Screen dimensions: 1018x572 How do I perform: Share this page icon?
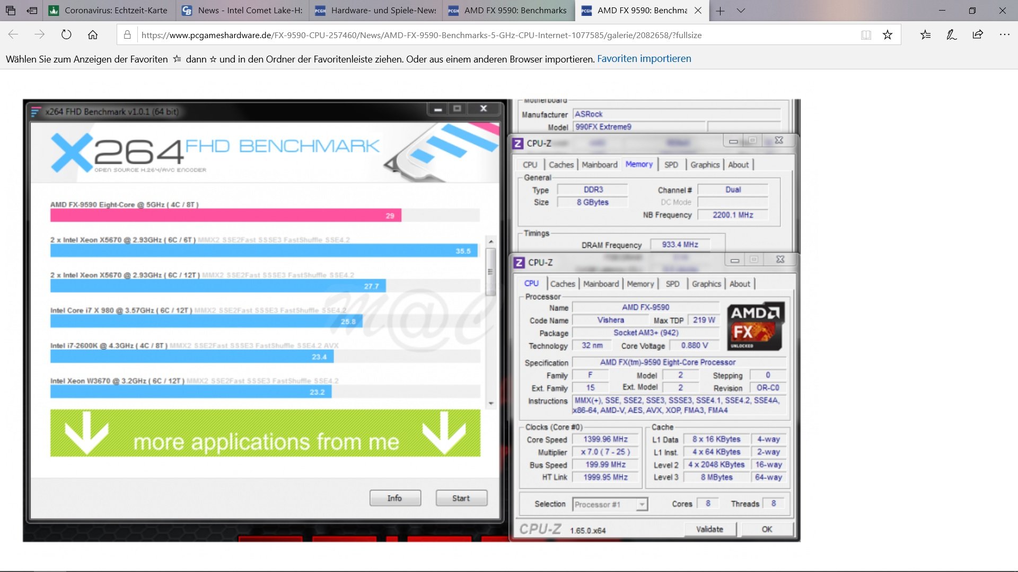978,35
